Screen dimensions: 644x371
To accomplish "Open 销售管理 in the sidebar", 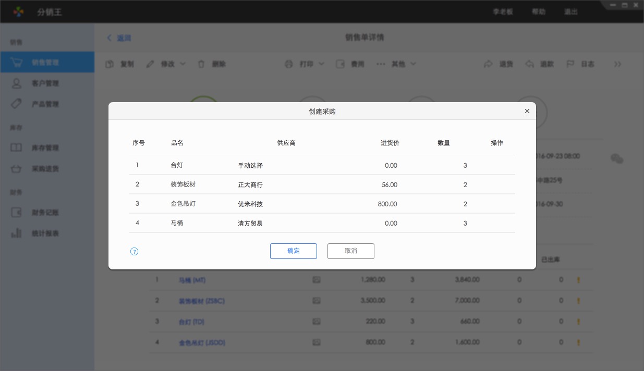I will pos(45,63).
